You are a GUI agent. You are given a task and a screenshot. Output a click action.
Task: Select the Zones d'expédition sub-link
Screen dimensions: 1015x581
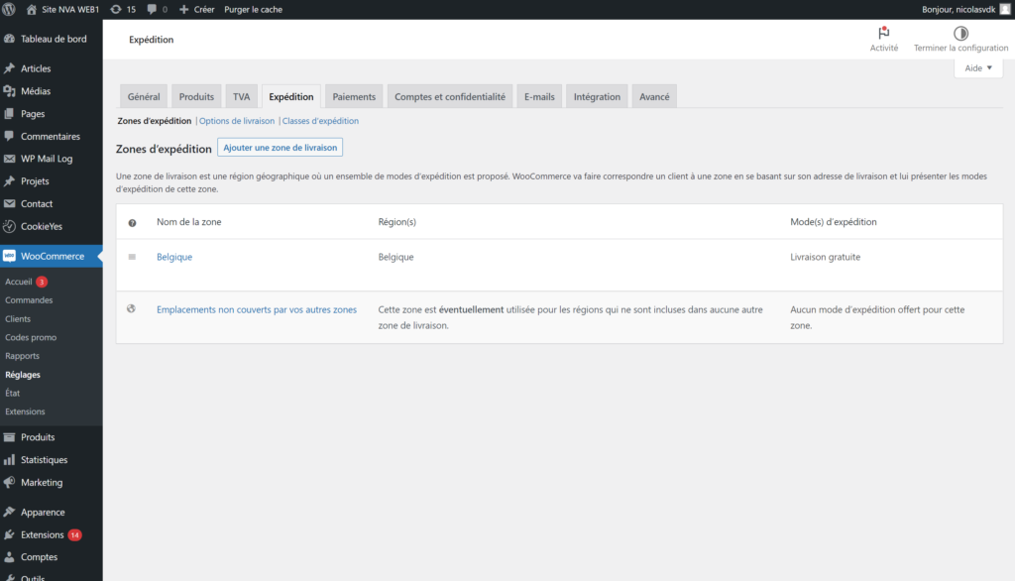coord(154,121)
